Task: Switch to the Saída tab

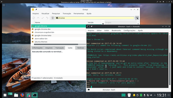Action: 70,48
